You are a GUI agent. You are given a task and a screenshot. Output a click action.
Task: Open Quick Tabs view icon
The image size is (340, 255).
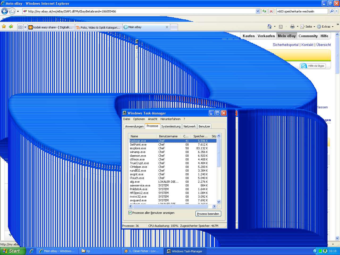point(20,27)
